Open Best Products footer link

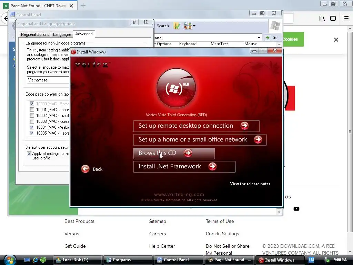click(x=79, y=221)
